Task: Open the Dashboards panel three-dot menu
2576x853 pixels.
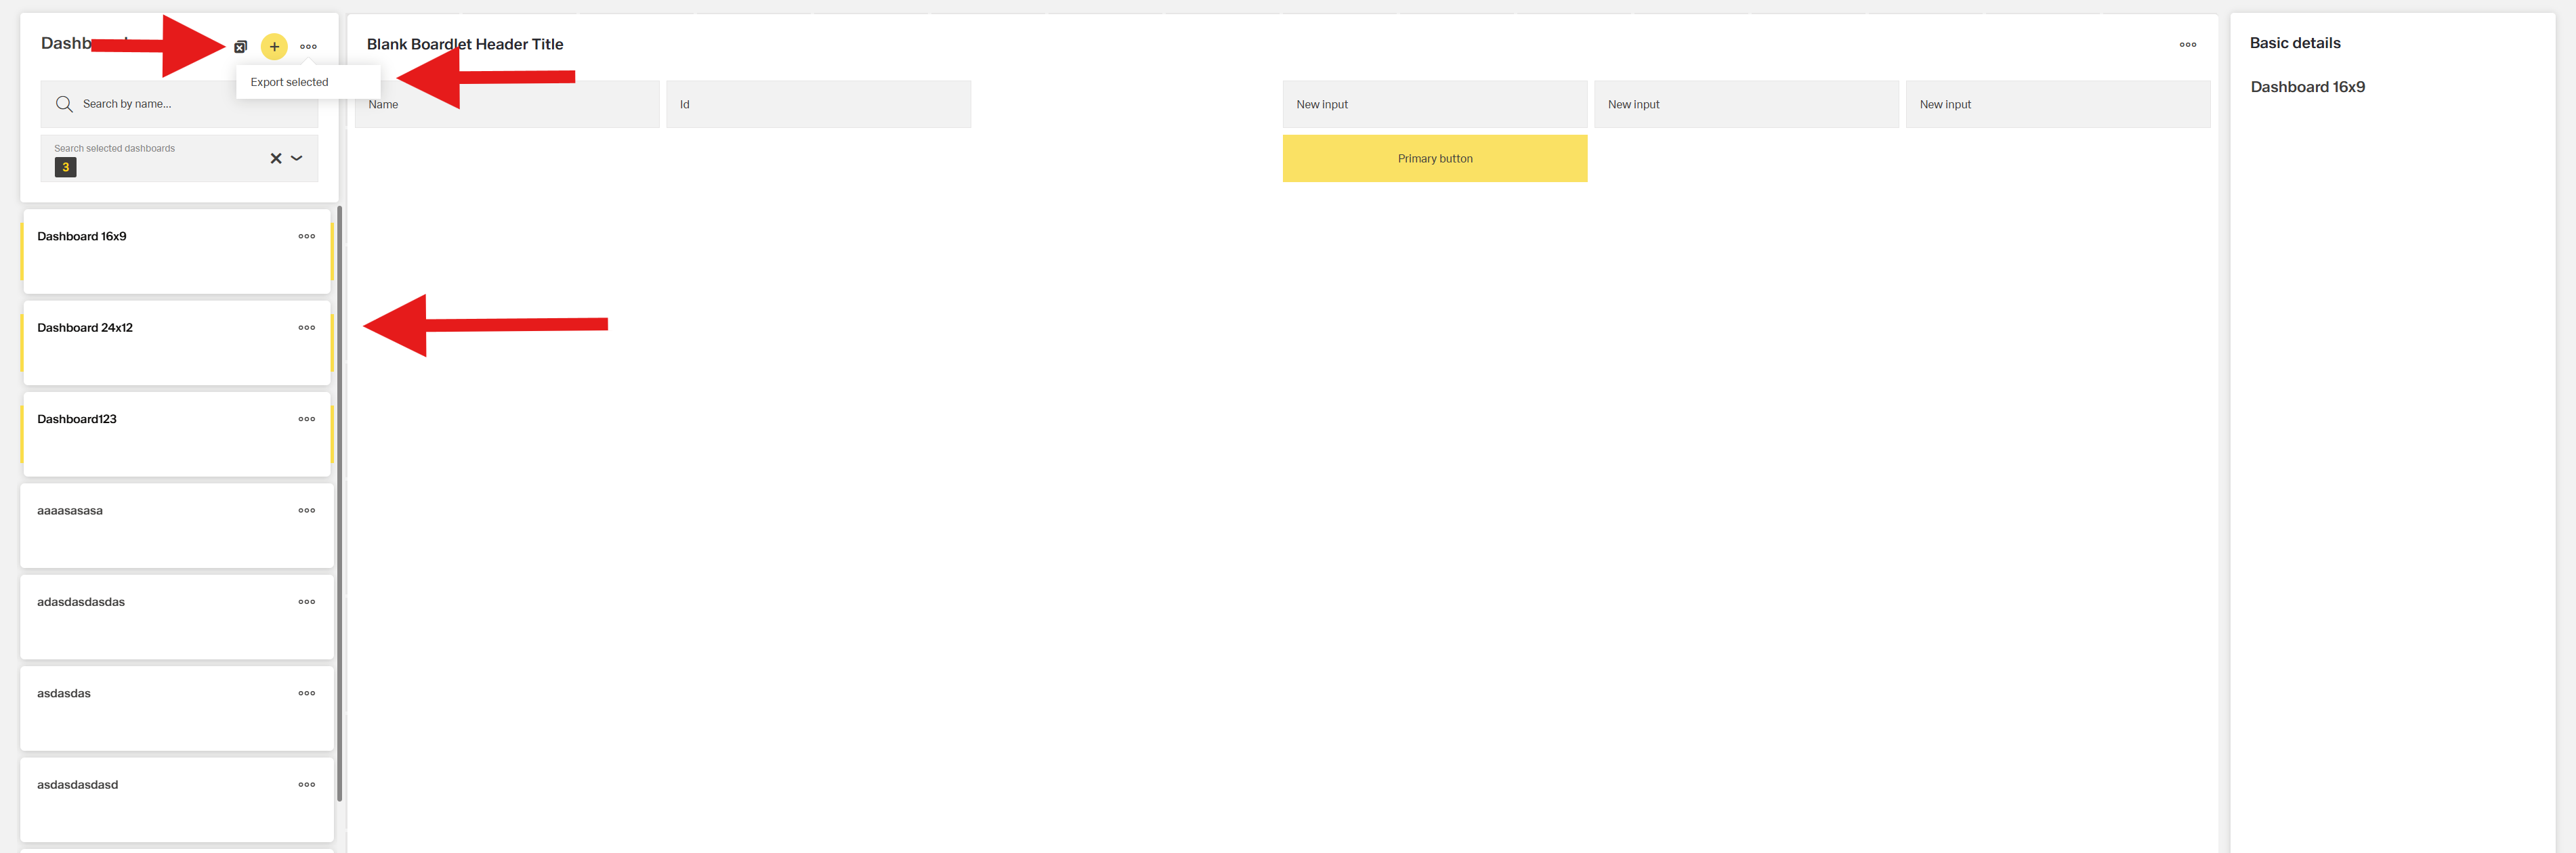Action: [308, 47]
